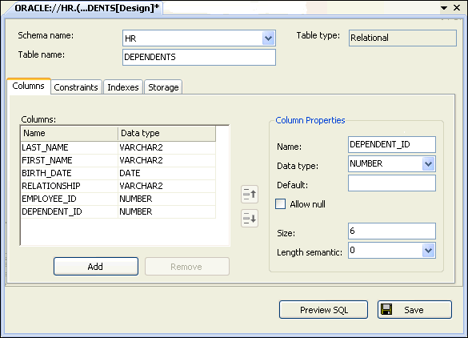Save the table design
468x338 pixels.
414,310
